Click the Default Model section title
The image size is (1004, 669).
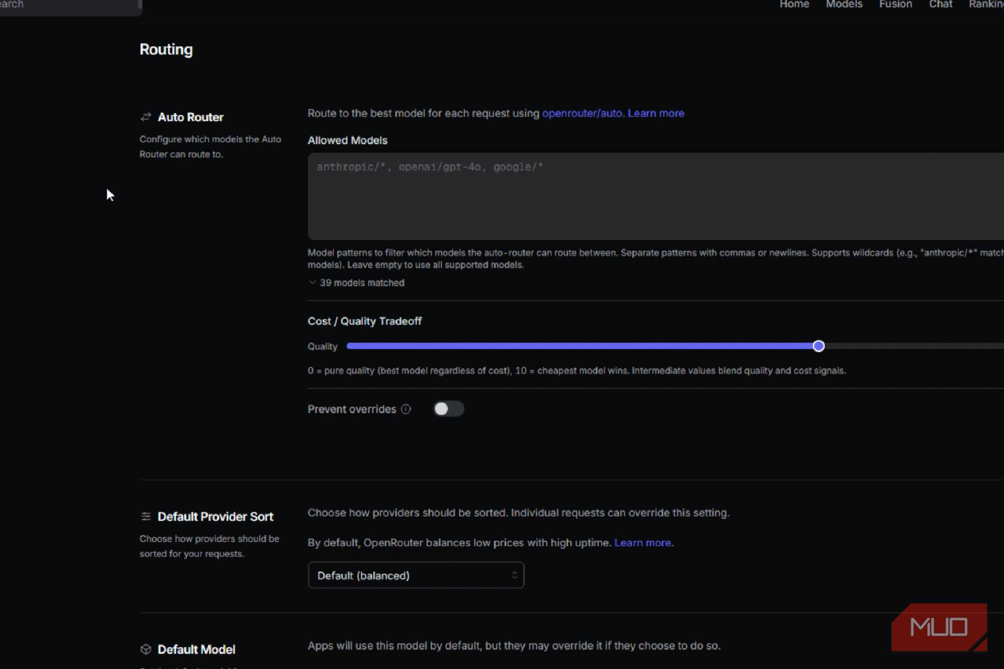coord(196,649)
